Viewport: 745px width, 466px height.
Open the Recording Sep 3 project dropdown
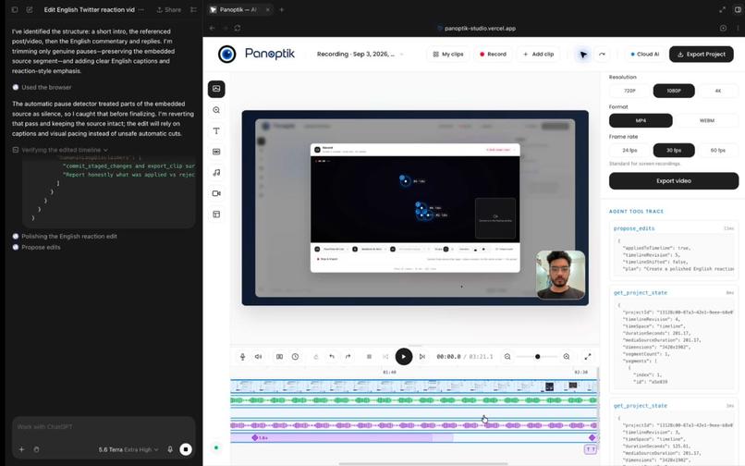click(360, 55)
